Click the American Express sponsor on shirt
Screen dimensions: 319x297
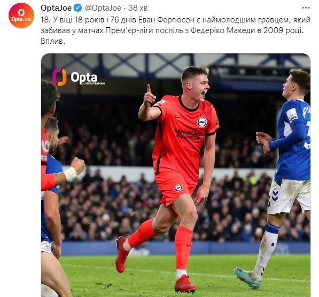coord(188,134)
